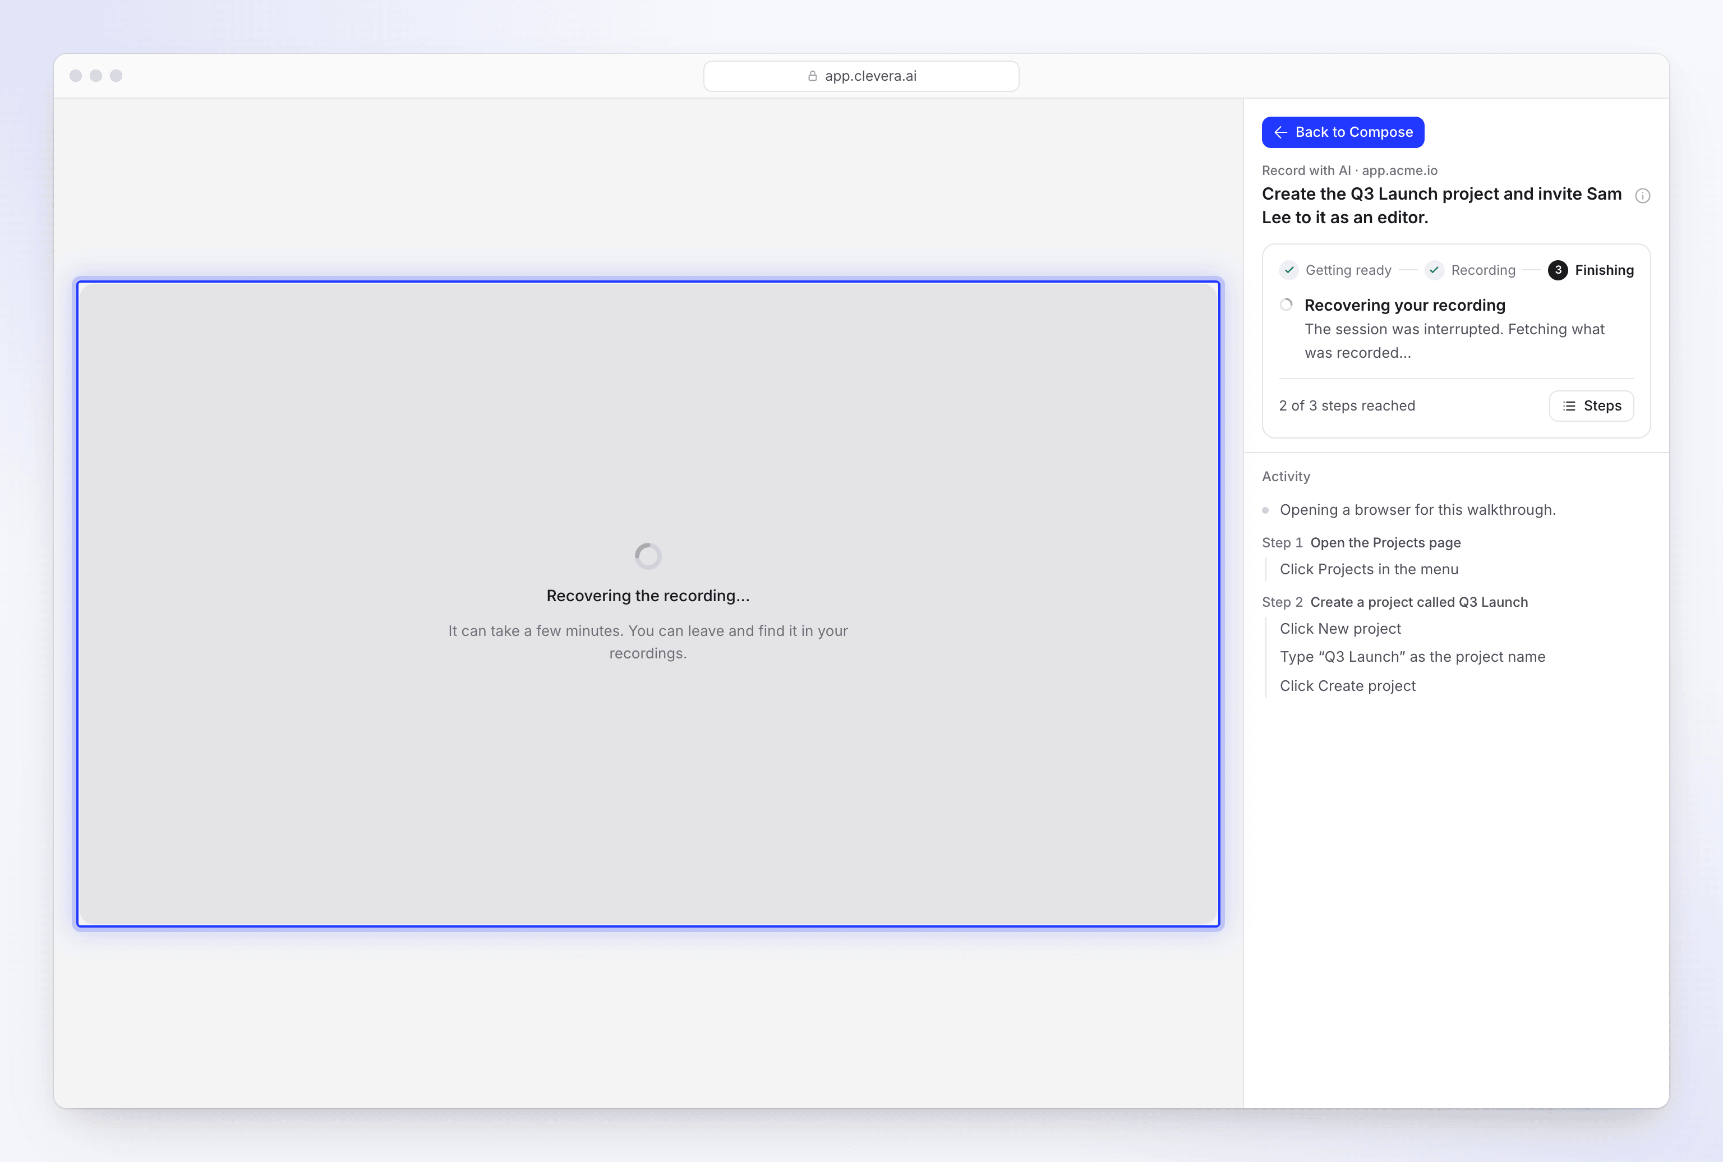Click the lock icon in the address bar
Viewport: 1723px width, 1162px height.
pos(812,76)
